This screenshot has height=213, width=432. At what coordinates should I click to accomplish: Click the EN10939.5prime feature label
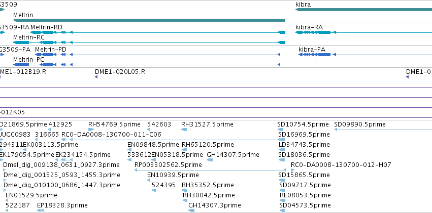click(173, 175)
